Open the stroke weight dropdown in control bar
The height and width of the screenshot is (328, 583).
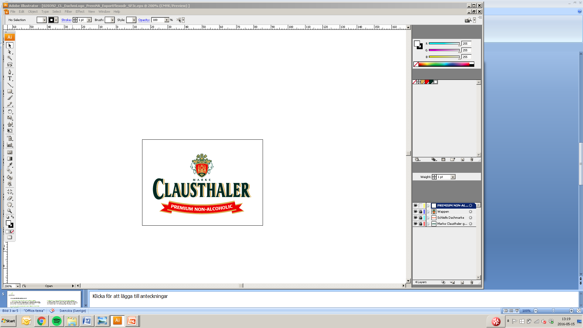coord(89,20)
